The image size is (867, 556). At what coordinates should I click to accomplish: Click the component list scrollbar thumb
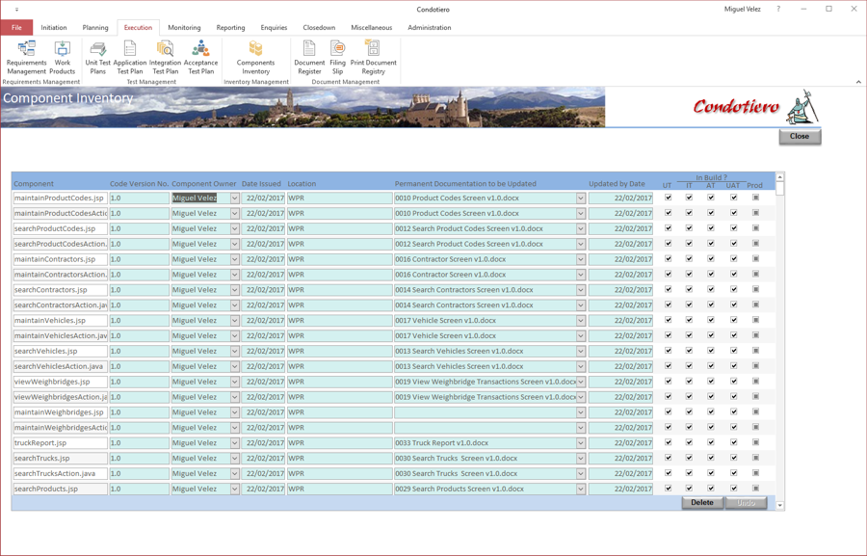[779, 189]
